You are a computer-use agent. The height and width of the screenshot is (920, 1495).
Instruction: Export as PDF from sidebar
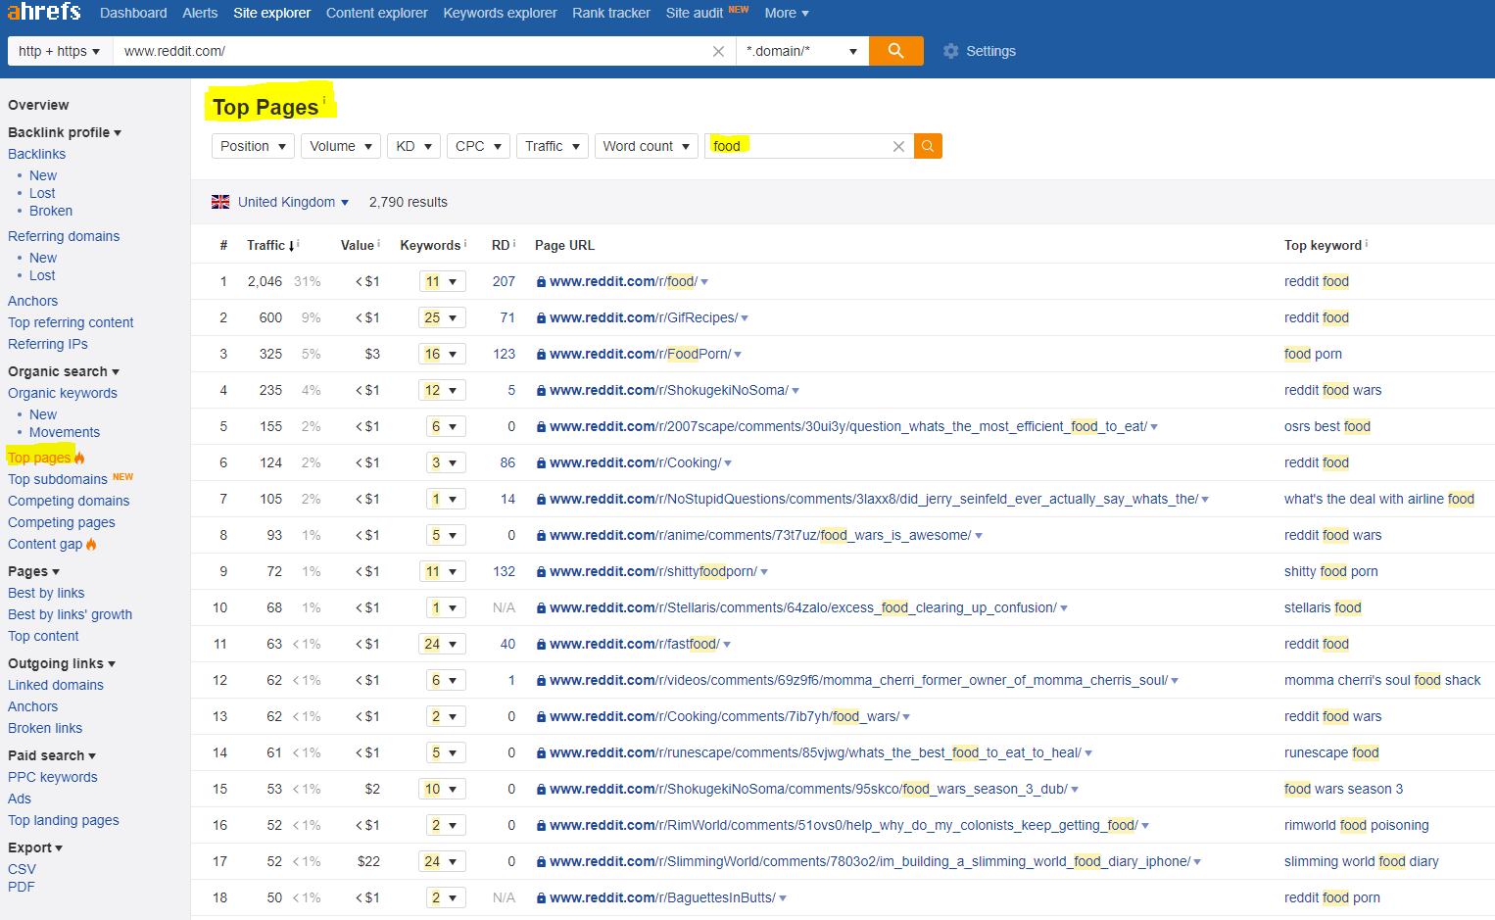click(x=21, y=887)
